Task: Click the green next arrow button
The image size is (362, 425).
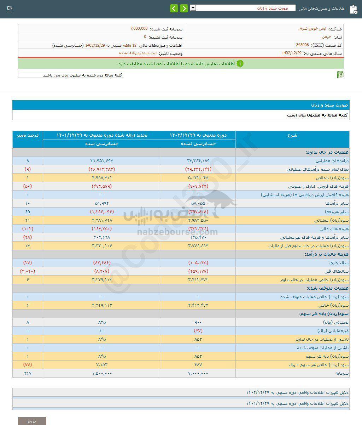Action: (184, 8)
